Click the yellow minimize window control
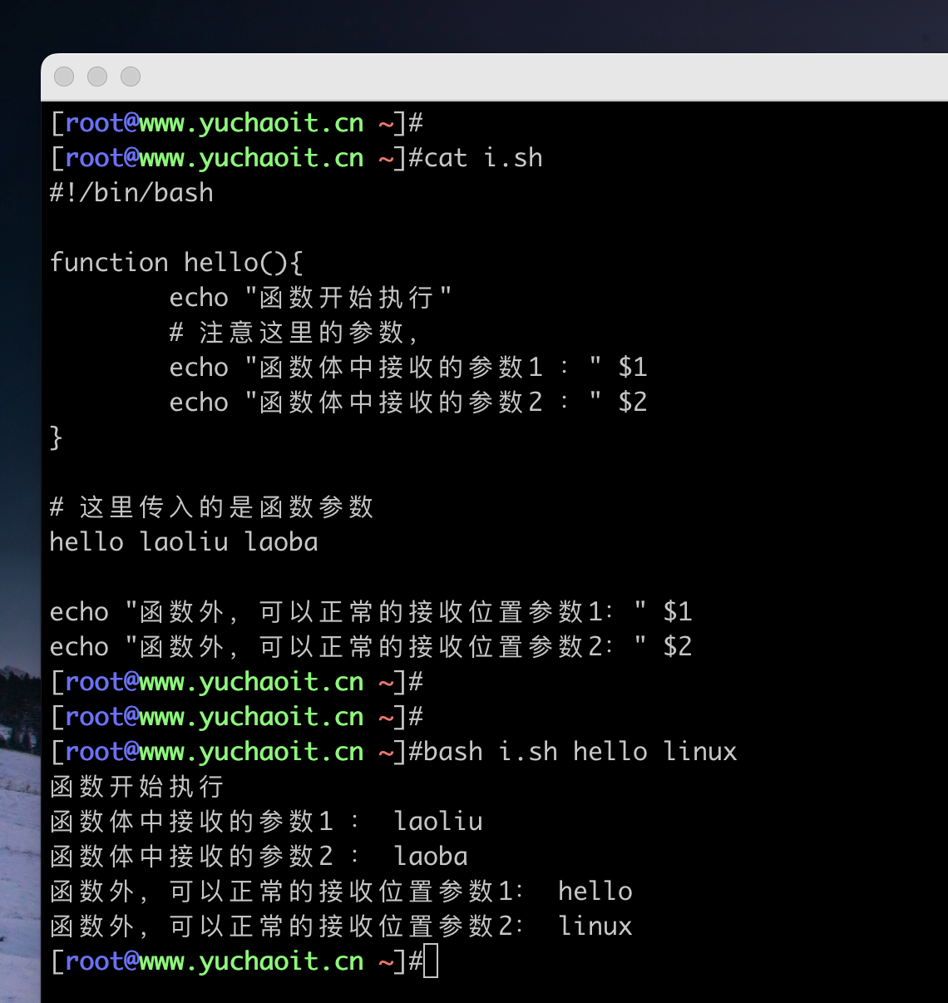Viewport: 948px width, 1003px height. point(96,77)
